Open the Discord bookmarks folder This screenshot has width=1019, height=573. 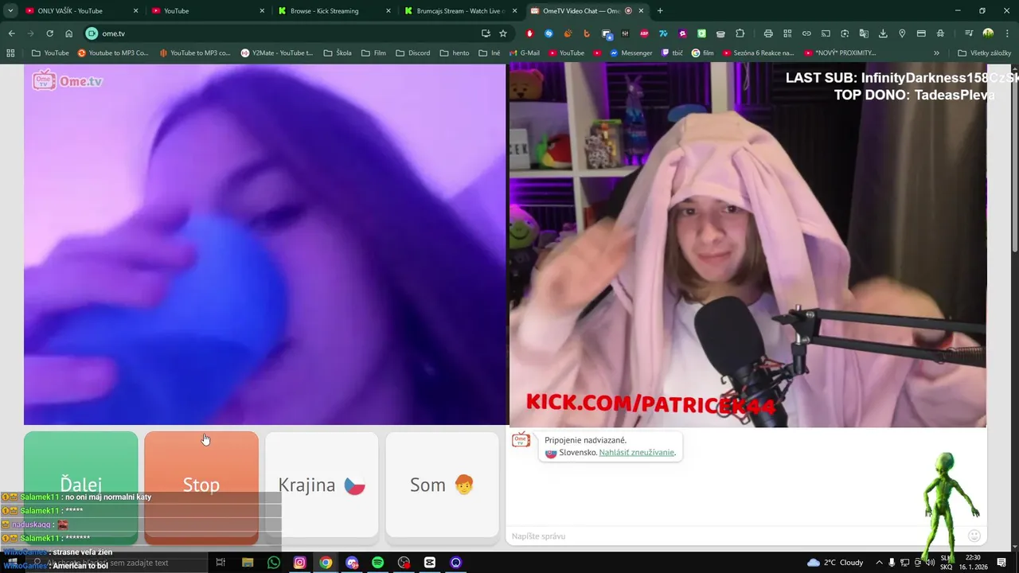[x=412, y=53]
